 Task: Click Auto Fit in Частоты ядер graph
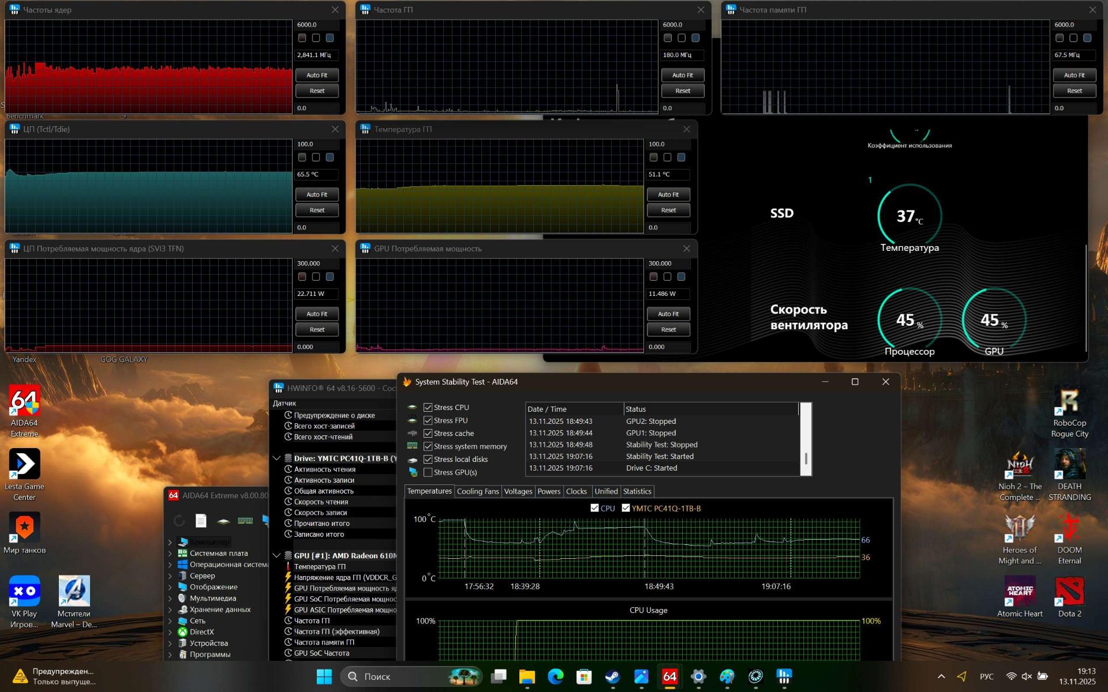316,76
